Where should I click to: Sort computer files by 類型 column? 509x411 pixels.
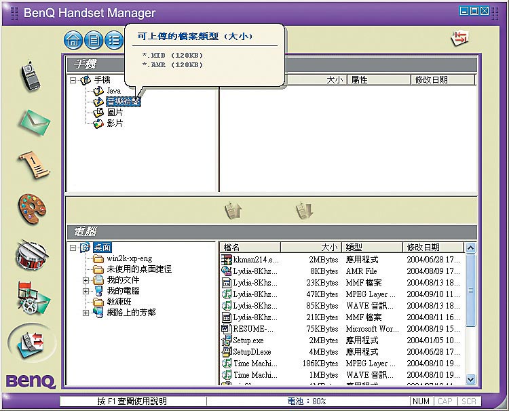tap(372, 248)
